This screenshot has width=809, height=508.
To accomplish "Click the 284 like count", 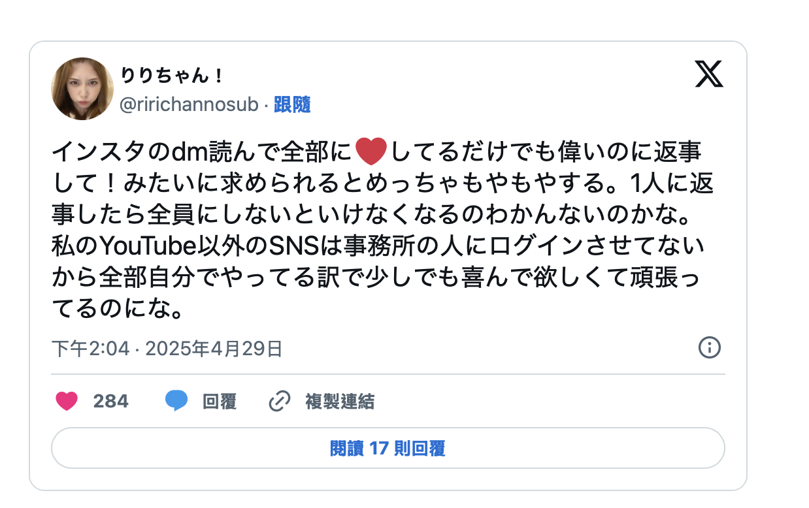I will (110, 401).
